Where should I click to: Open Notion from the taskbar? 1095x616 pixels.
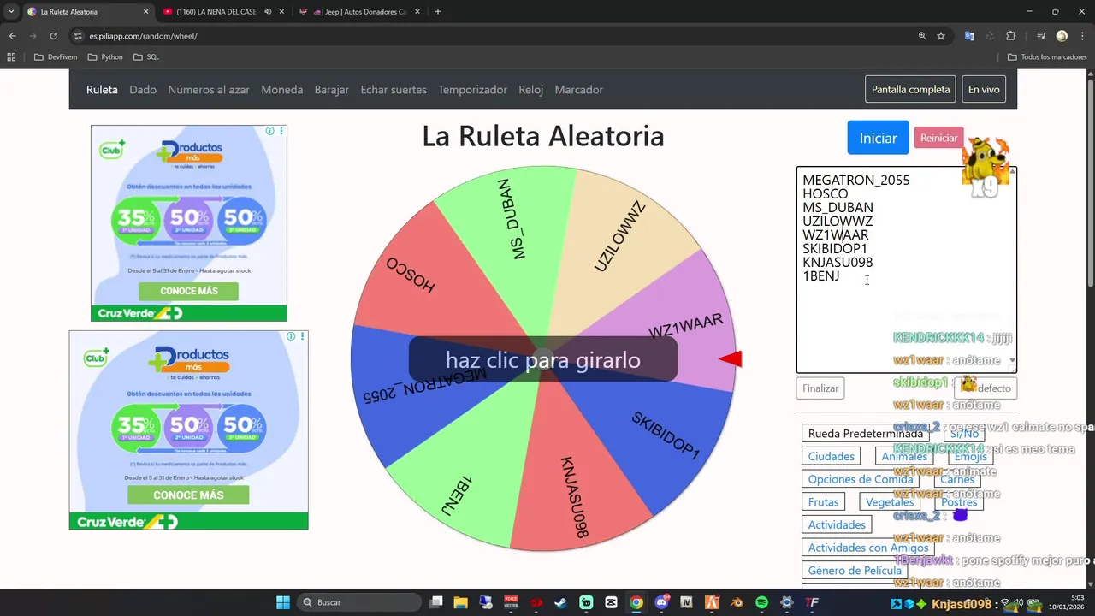(686, 602)
